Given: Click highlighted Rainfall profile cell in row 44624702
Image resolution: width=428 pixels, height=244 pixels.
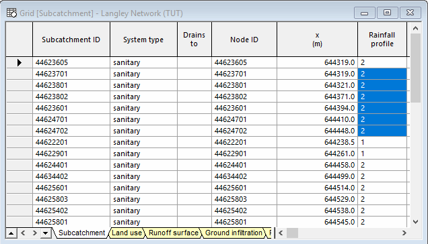Looking at the screenshot, I should click(382, 131).
